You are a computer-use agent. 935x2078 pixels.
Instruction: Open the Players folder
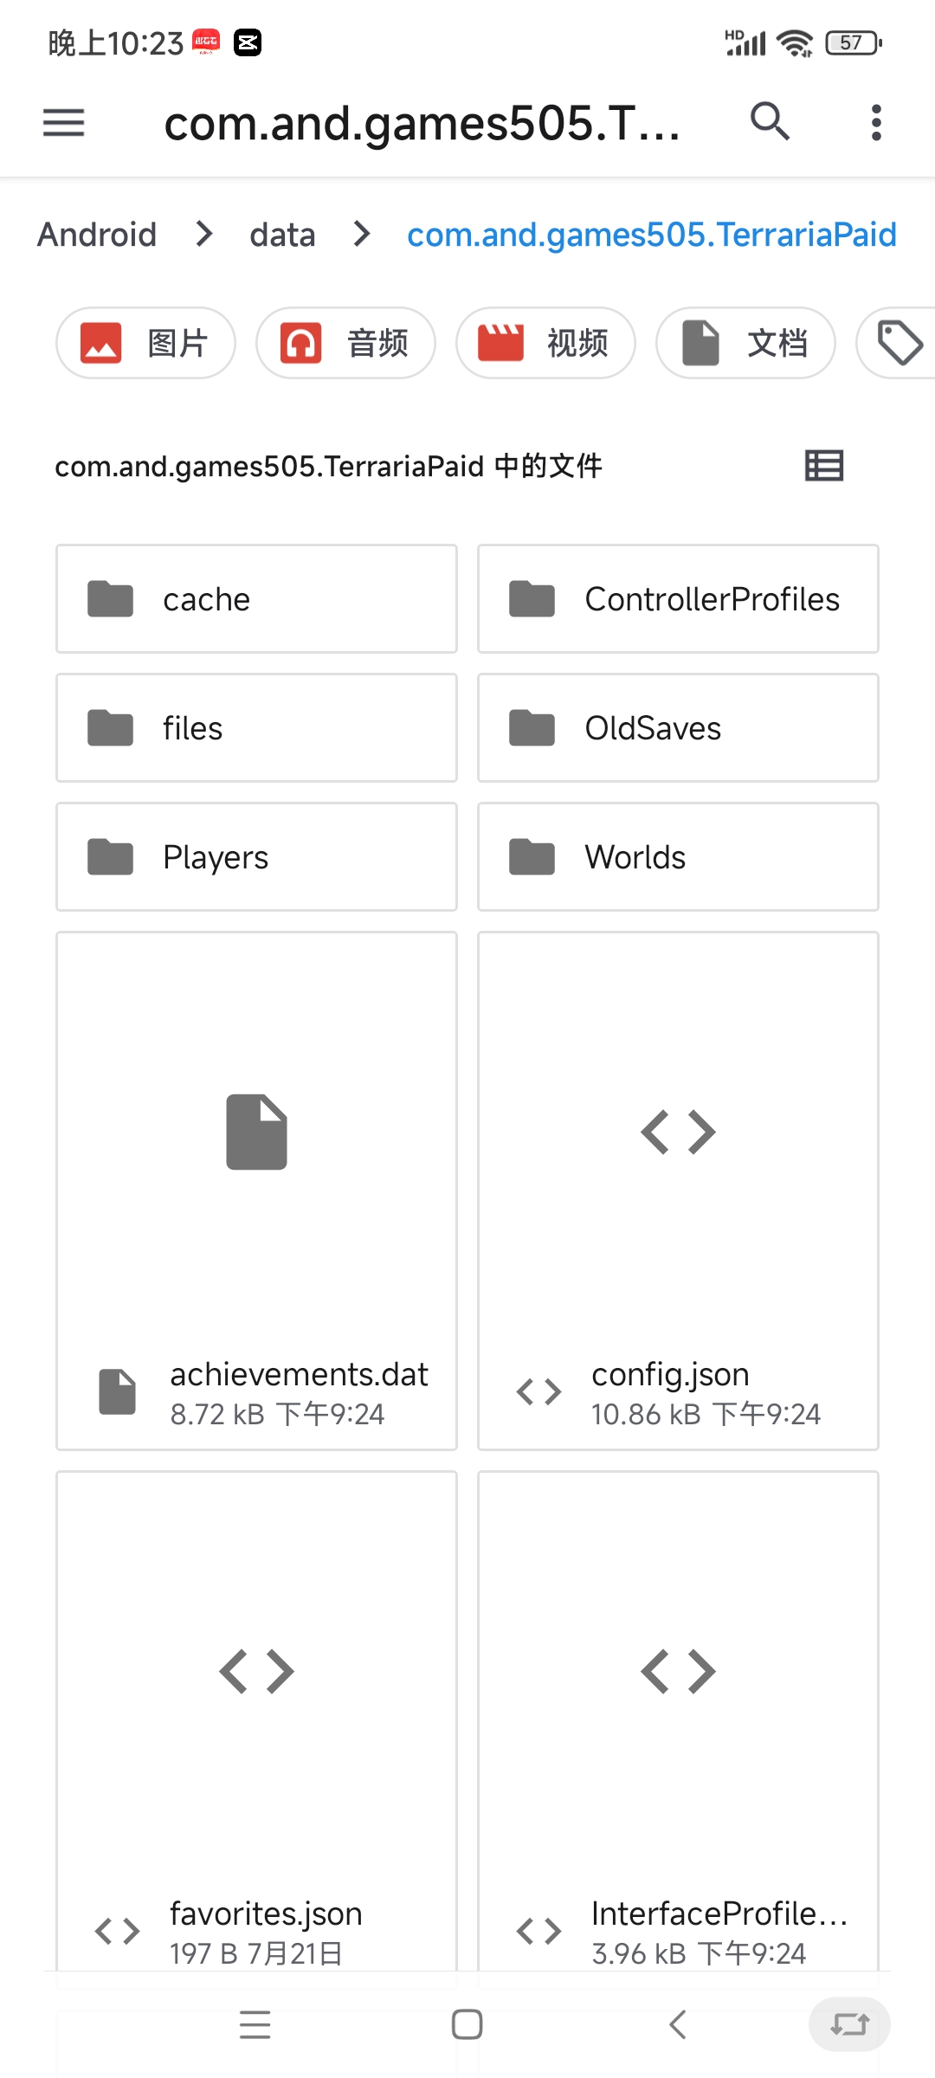(x=256, y=857)
